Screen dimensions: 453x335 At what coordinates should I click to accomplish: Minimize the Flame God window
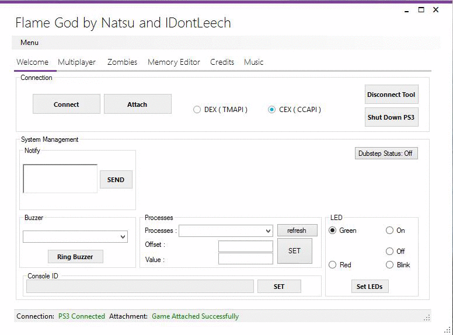[407, 11]
